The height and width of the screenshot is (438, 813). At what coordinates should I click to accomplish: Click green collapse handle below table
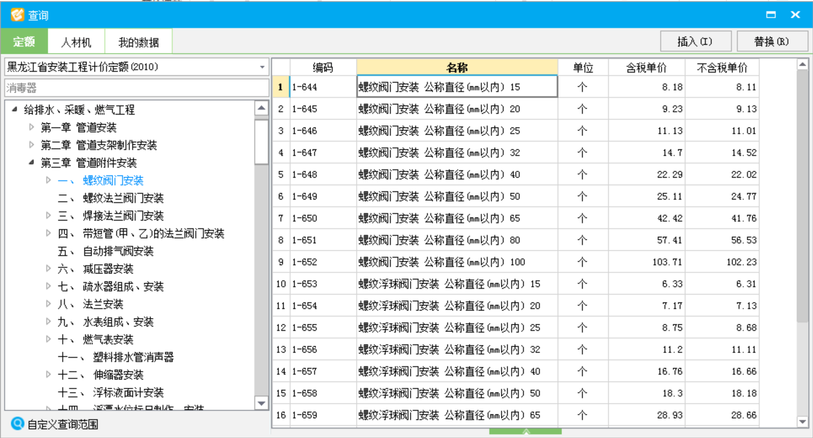526,431
